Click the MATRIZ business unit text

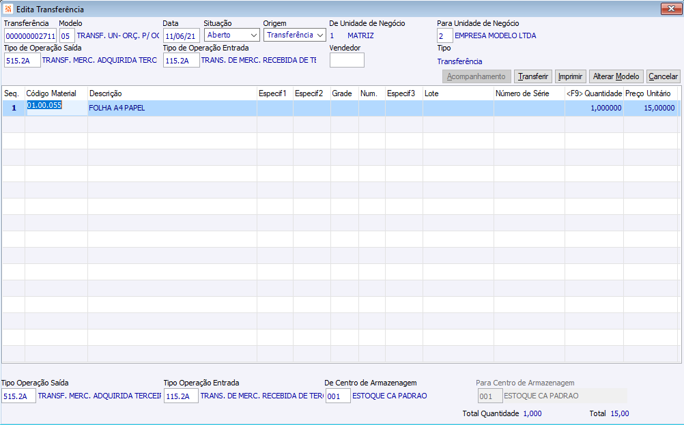click(360, 35)
